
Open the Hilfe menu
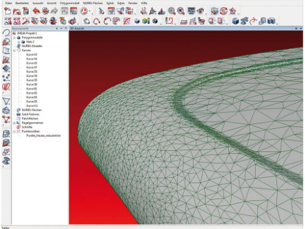[144, 3]
